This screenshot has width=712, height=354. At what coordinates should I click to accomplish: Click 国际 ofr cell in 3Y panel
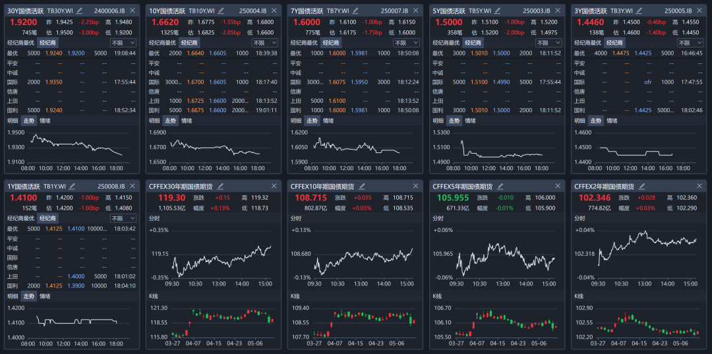[647, 82]
